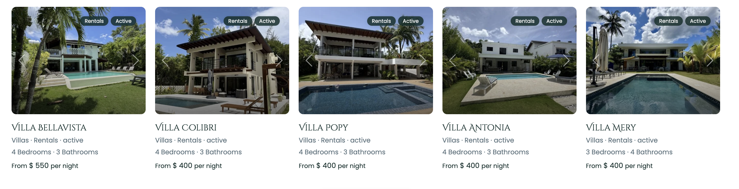
Task: Go to previous Villa Colibri photo
Action: [165, 60]
